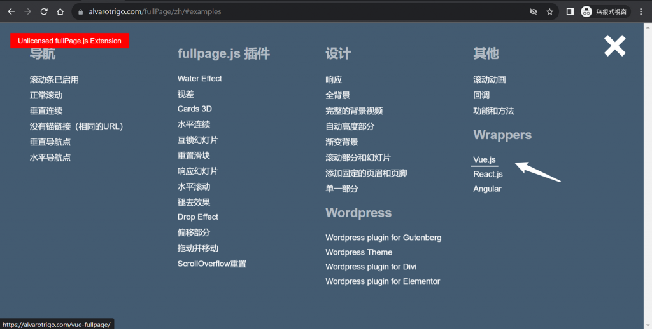Go back with the browser back arrow

pyautogui.click(x=11, y=11)
